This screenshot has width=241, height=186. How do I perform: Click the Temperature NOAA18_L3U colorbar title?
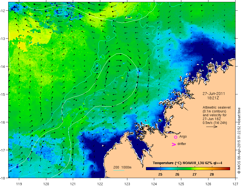tap(187, 163)
